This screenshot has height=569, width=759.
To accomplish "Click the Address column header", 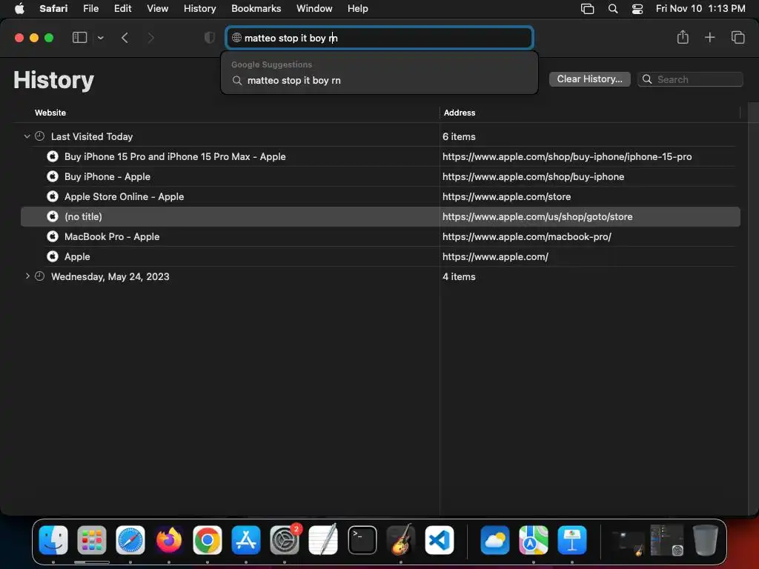I will (460, 113).
